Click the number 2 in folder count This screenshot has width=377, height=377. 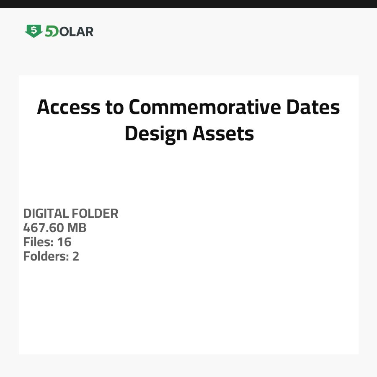point(75,256)
